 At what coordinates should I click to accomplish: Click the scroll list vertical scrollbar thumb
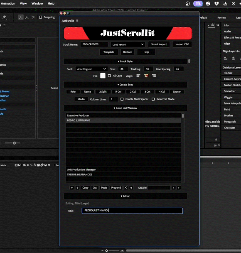pyautogui.click(x=183, y=116)
